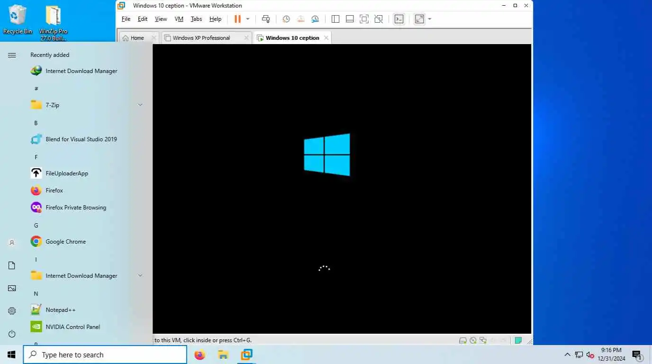Click the green message log icon
The width and height of the screenshot is (652, 364).
point(518,340)
